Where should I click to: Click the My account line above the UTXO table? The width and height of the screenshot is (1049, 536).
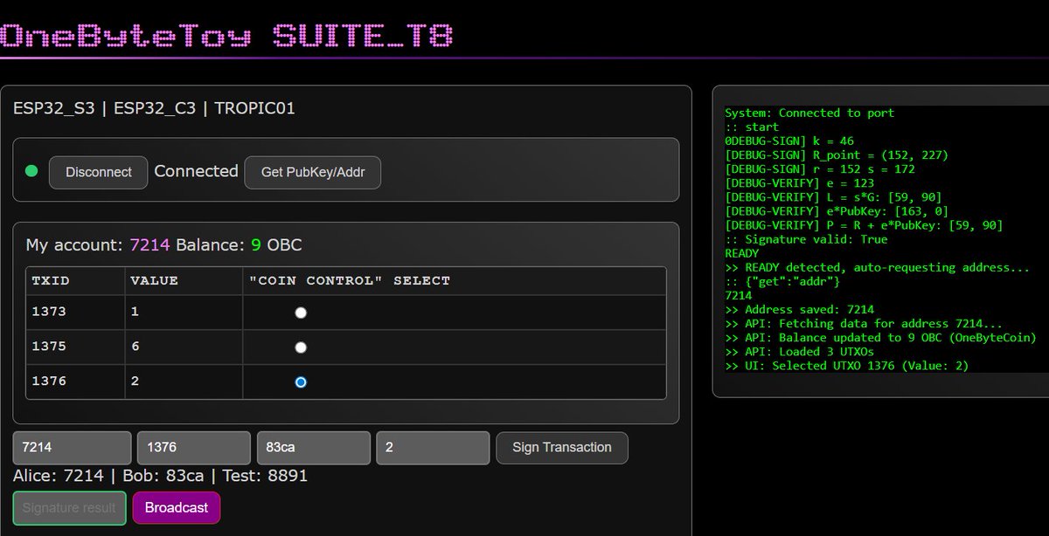tap(163, 245)
